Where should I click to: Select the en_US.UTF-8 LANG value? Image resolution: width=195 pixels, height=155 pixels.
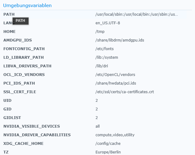108,23
